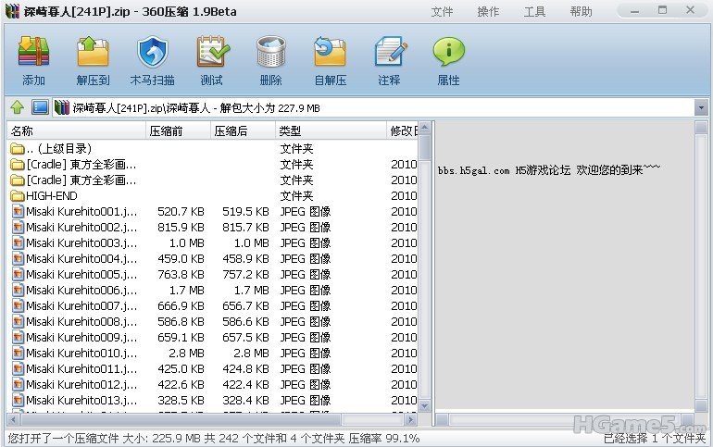This screenshot has width=713, height=447.
Task: Click the Delete (删除) trash bin icon
Action: tap(271, 52)
